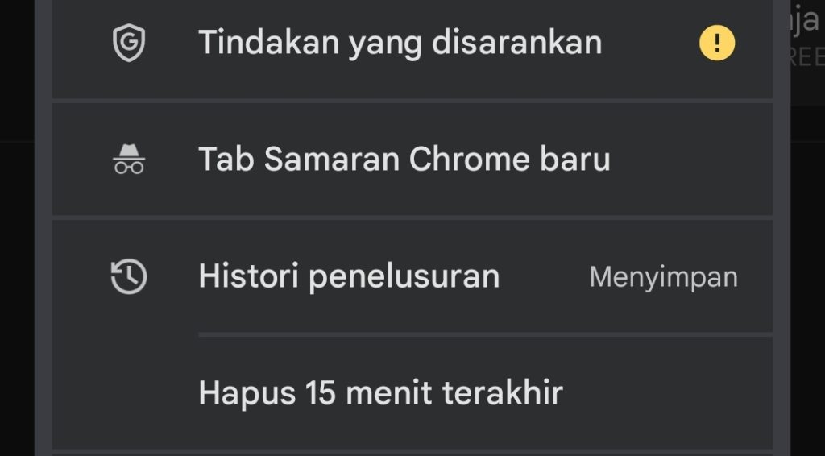This screenshot has height=456, width=825.
Task: Click the Google shield icon
Action: pos(128,43)
